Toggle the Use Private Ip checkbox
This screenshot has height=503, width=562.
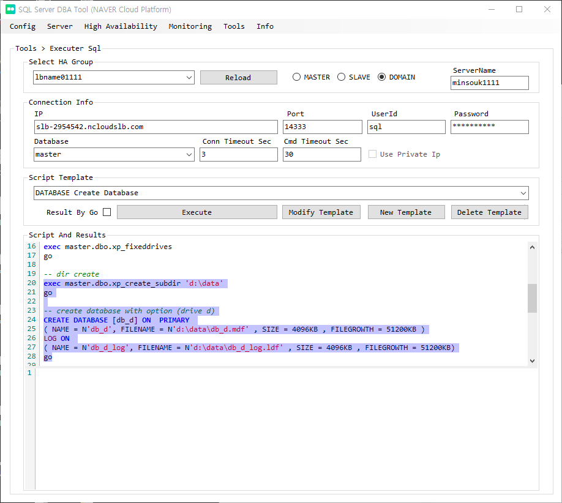point(373,154)
